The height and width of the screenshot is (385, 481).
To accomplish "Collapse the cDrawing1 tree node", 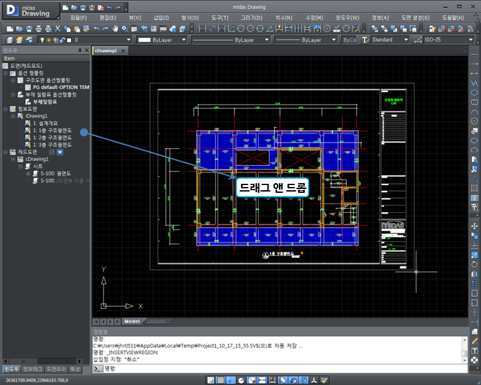I will point(13,159).
